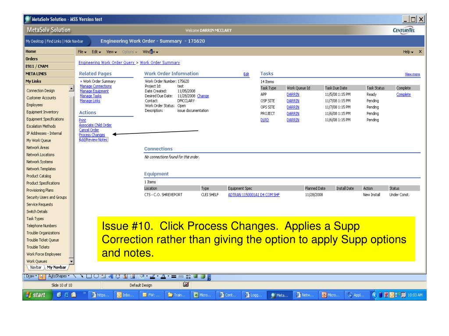Click Cancel Order under Actions
Screen dimensions: 449x336
[89, 130]
